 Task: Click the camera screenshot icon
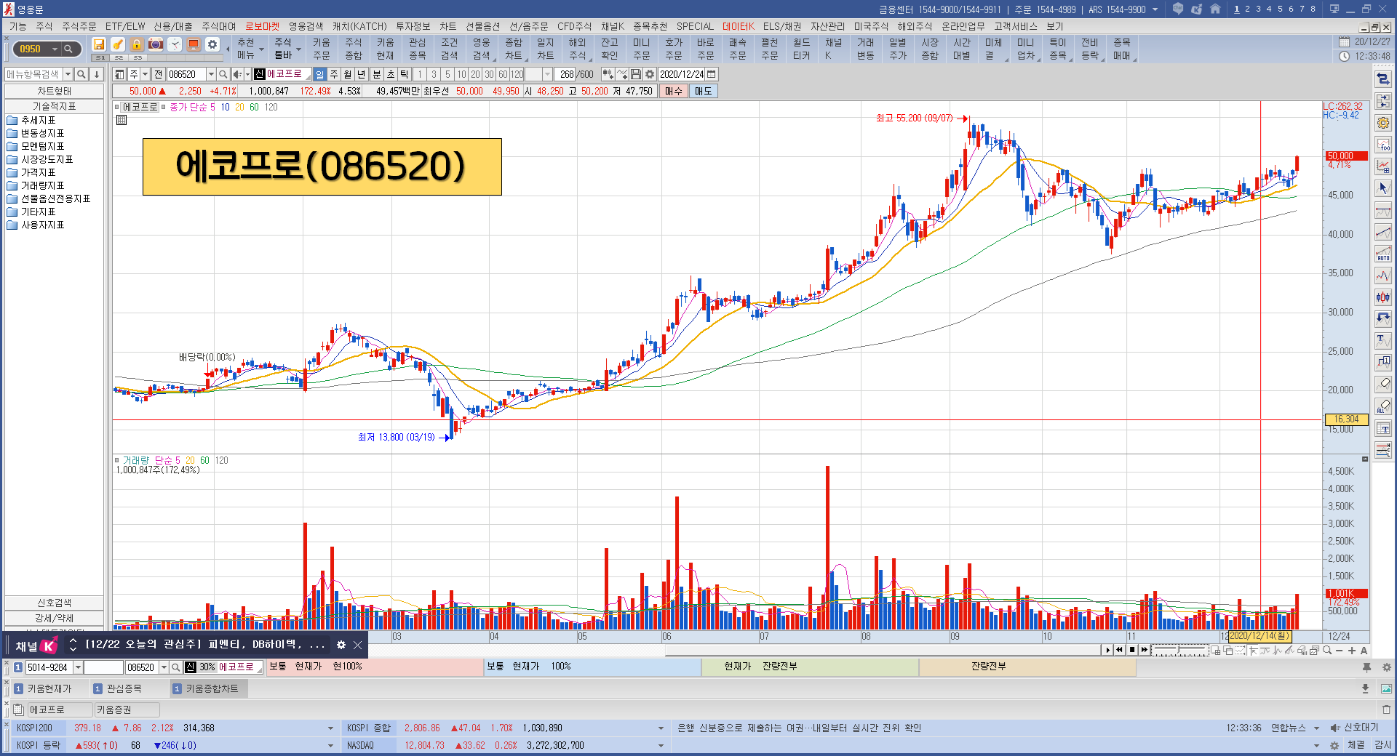pyautogui.click(x=156, y=44)
